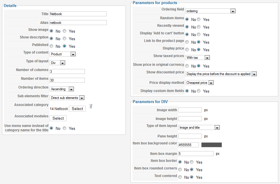Set Show image to Yes
Screen dimensions: 280x184
point(65,31)
